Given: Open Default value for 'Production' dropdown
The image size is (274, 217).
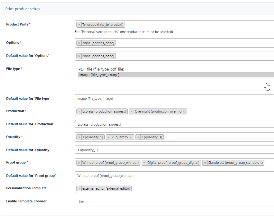Looking at the screenshot, I should [174, 124].
